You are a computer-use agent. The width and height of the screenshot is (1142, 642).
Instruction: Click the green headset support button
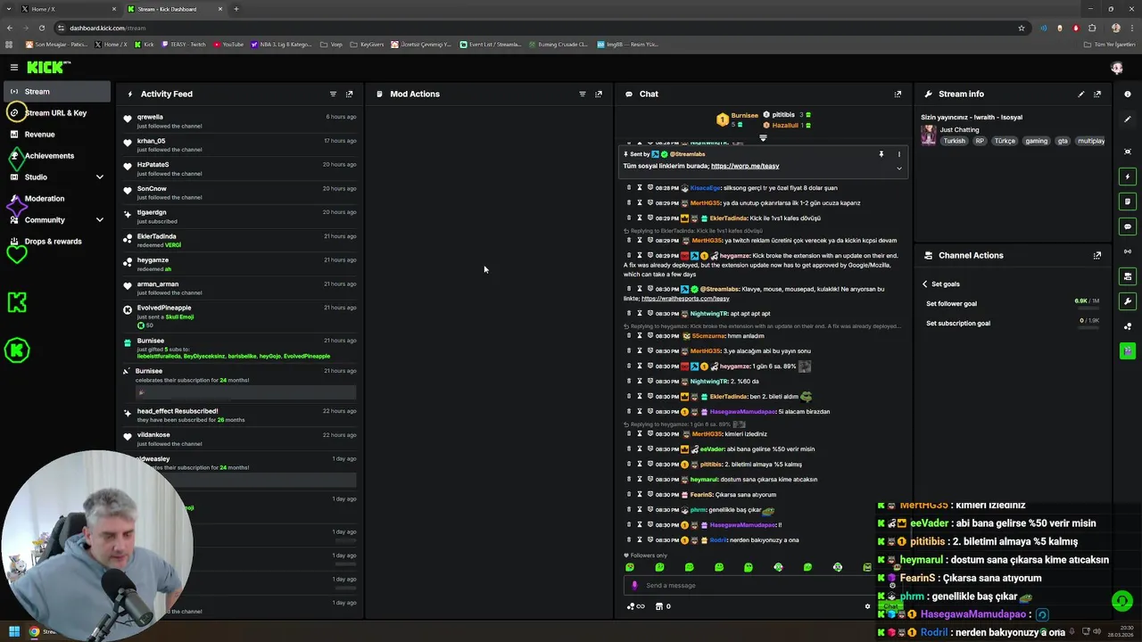coord(1122,602)
